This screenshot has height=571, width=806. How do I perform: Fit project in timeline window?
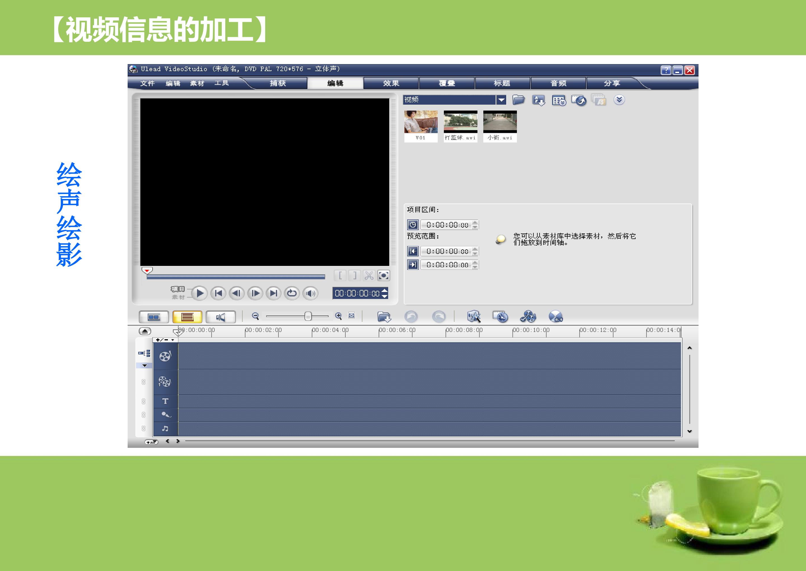coord(352,315)
